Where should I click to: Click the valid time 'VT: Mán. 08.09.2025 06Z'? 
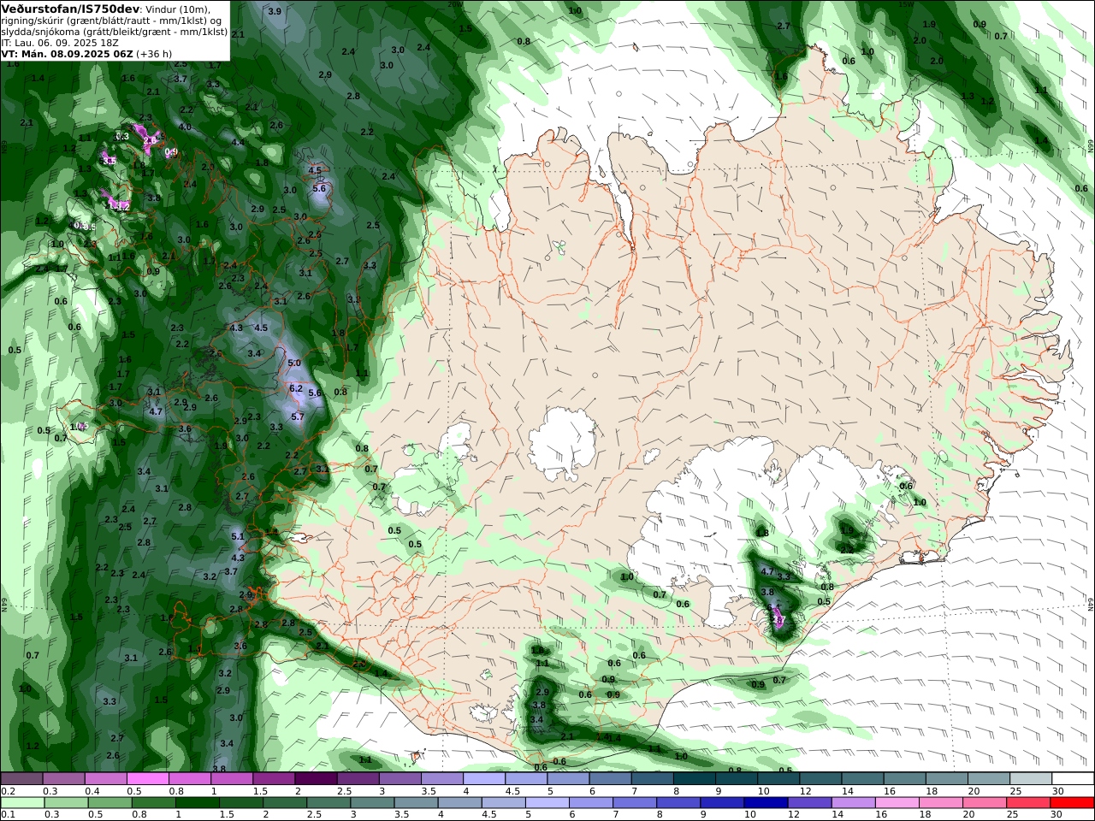click(68, 54)
